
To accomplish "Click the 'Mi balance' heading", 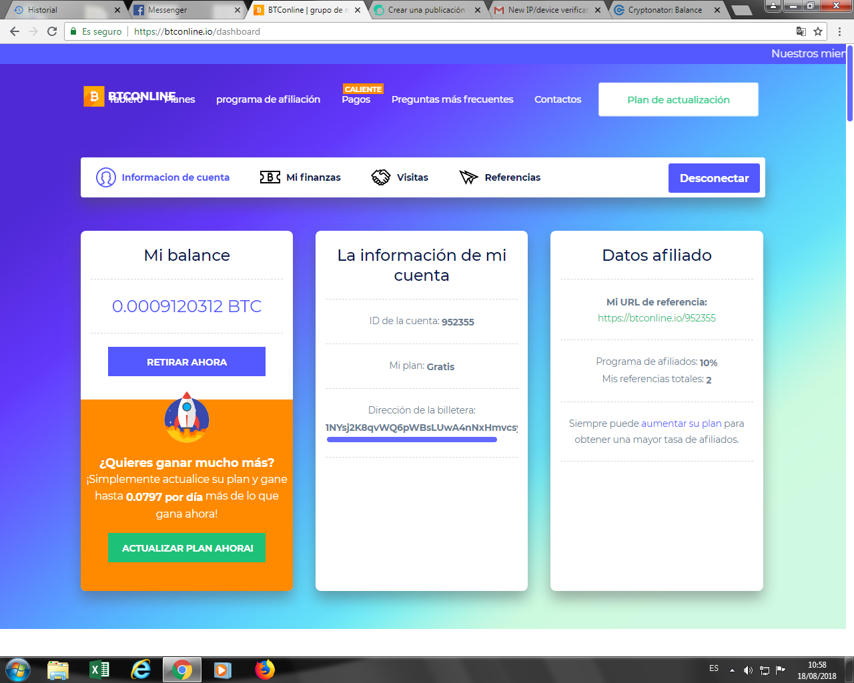I will 187,255.
